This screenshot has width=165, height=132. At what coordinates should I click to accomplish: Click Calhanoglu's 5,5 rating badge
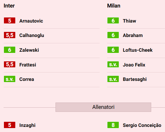click(x=10, y=35)
